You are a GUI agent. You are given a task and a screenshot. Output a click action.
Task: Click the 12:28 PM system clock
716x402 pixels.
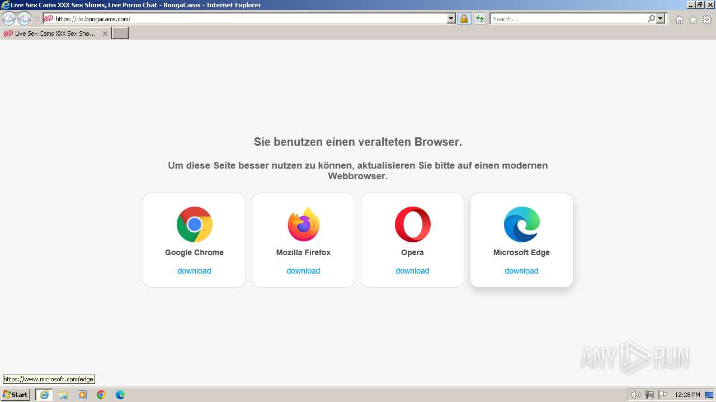point(687,395)
